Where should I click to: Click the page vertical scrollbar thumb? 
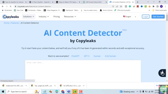[x=167, y=18]
